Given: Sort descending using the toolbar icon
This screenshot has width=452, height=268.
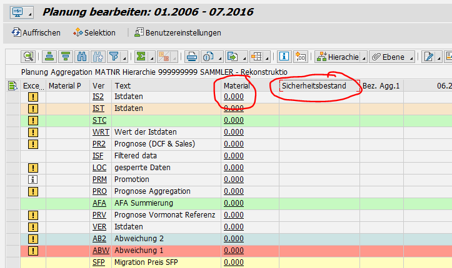Looking at the screenshot, I should (x=66, y=57).
